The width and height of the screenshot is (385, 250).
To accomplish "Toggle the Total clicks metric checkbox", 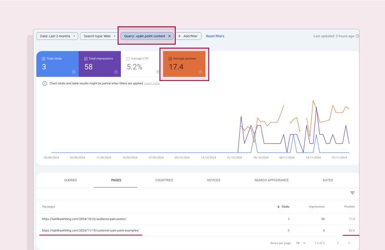I will tap(43, 59).
